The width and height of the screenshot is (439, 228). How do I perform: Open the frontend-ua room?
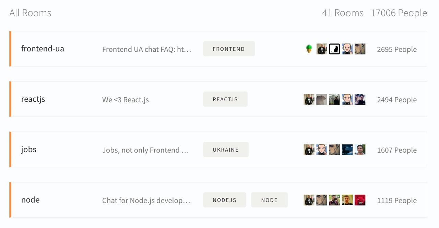(x=43, y=49)
